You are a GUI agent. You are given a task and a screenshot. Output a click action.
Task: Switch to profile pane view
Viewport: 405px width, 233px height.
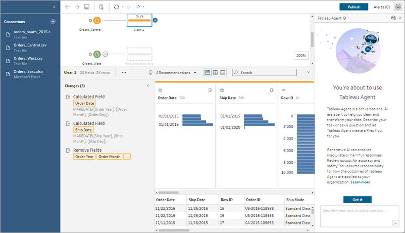pos(208,72)
